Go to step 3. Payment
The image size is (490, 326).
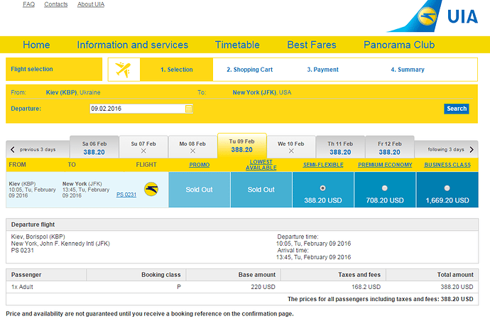pyautogui.click(x=323, y=70)
